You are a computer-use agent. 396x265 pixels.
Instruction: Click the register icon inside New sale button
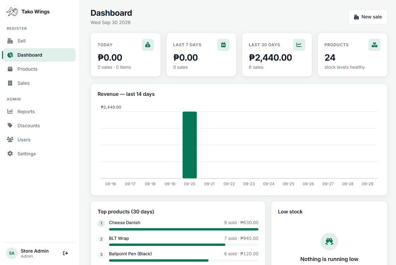(356, 17)
